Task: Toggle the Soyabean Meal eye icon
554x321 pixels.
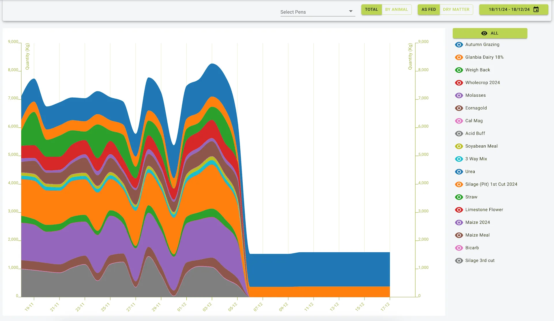Action: pyautogui.click(x=459, y=146)
